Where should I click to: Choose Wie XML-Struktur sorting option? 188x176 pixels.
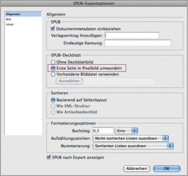[53, 106]
